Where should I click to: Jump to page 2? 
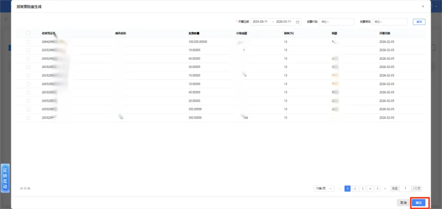(355, 189)
